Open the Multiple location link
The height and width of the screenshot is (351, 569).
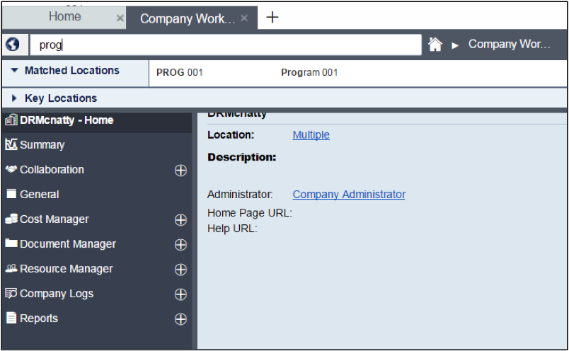tap(311, 135)
